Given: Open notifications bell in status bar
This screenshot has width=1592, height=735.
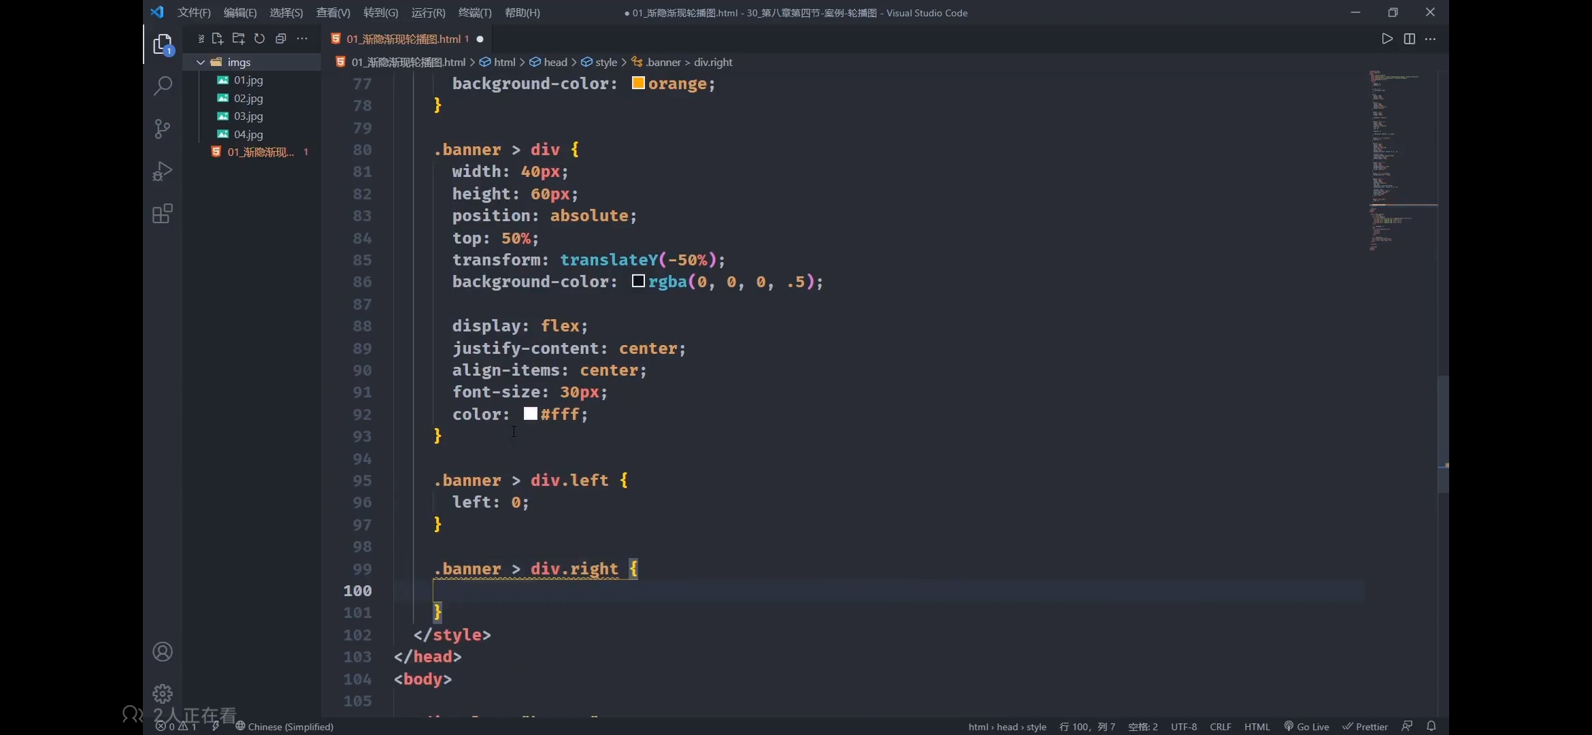Looking at the screenshot, I should (x=1431, y=726).
